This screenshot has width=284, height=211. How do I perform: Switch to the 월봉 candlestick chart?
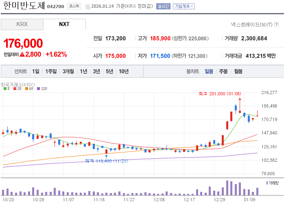coord(238,71)
